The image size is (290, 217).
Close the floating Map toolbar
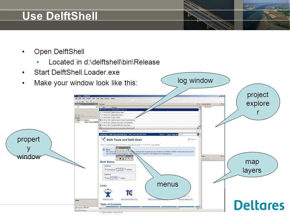coord(129,148)
